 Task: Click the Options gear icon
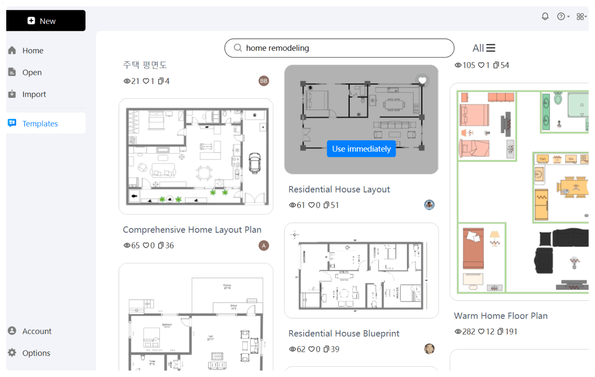click(12, 353)
